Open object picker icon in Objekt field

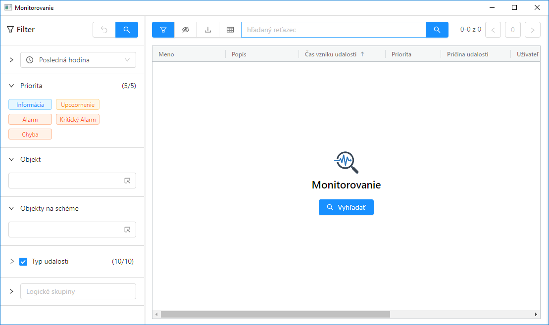(127, 181)
